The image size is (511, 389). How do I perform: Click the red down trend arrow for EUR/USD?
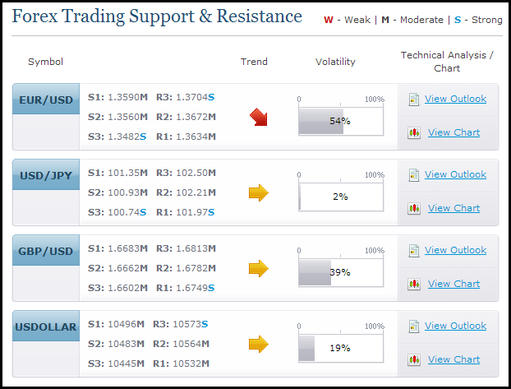coord(259,117)
